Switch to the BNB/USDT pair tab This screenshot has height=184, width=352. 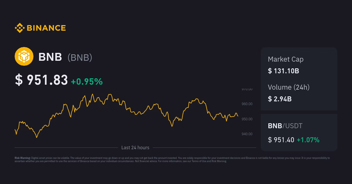[x=285, y=126]
